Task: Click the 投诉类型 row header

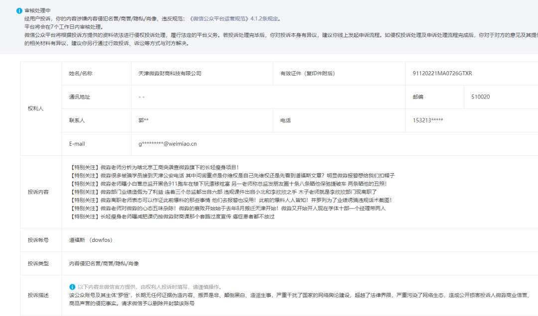Action: pos(38,264)
